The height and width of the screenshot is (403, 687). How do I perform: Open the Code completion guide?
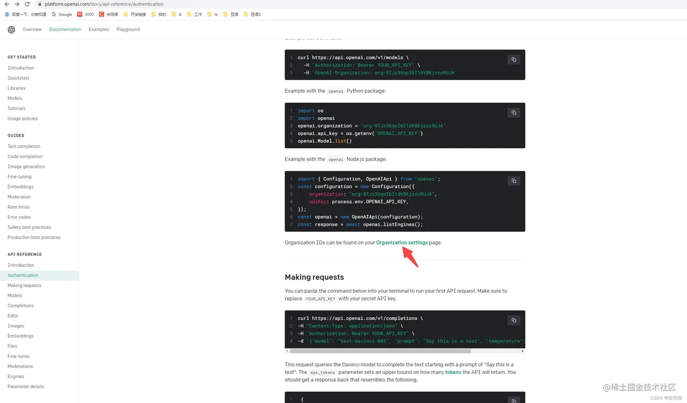25,157
